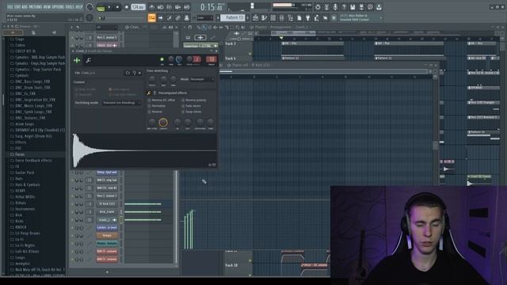Screen dimensions: 507x285
Task: Click the save project icon
Action: [x=353, y=7]
